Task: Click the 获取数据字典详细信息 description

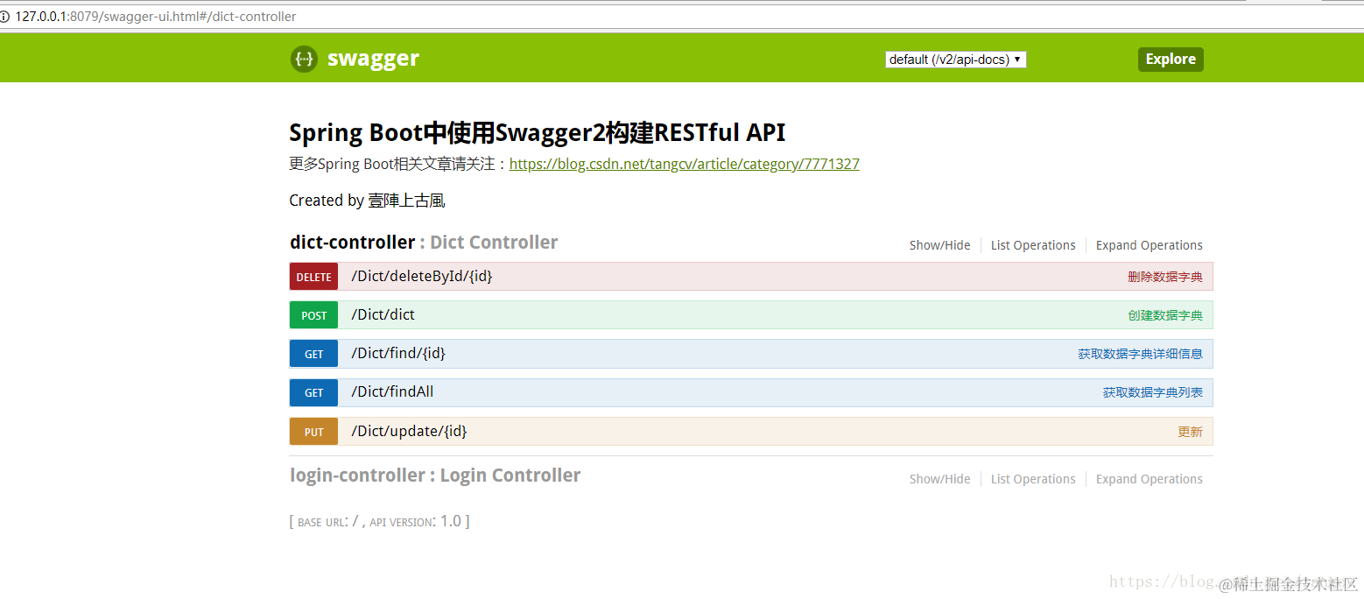Action: click(1140, 354)
